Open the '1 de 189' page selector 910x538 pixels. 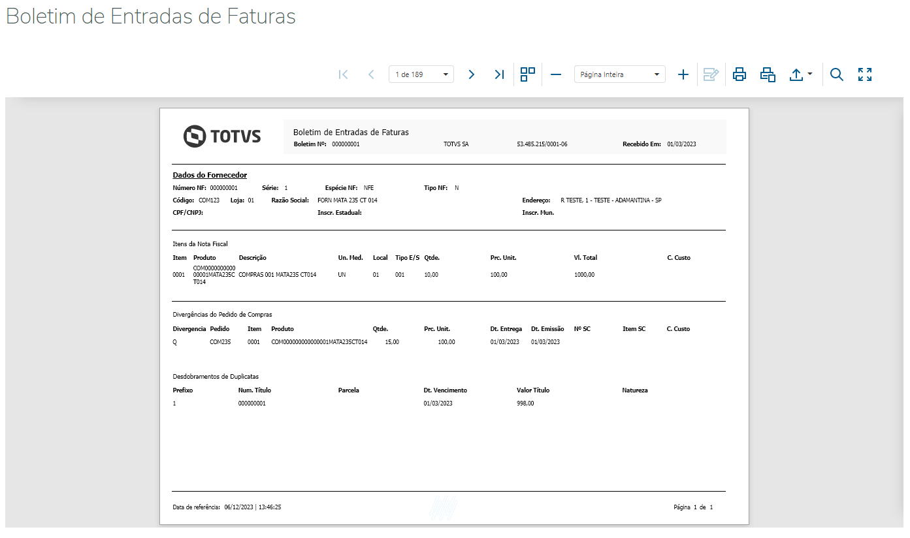click(421, 74)
